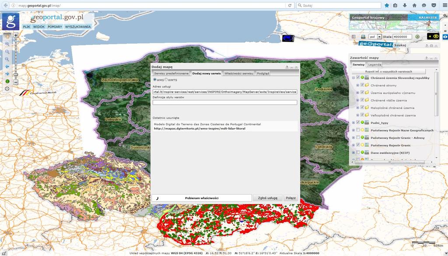Uncheck the Pudni_typy layer checkbox

coord(358,123)
